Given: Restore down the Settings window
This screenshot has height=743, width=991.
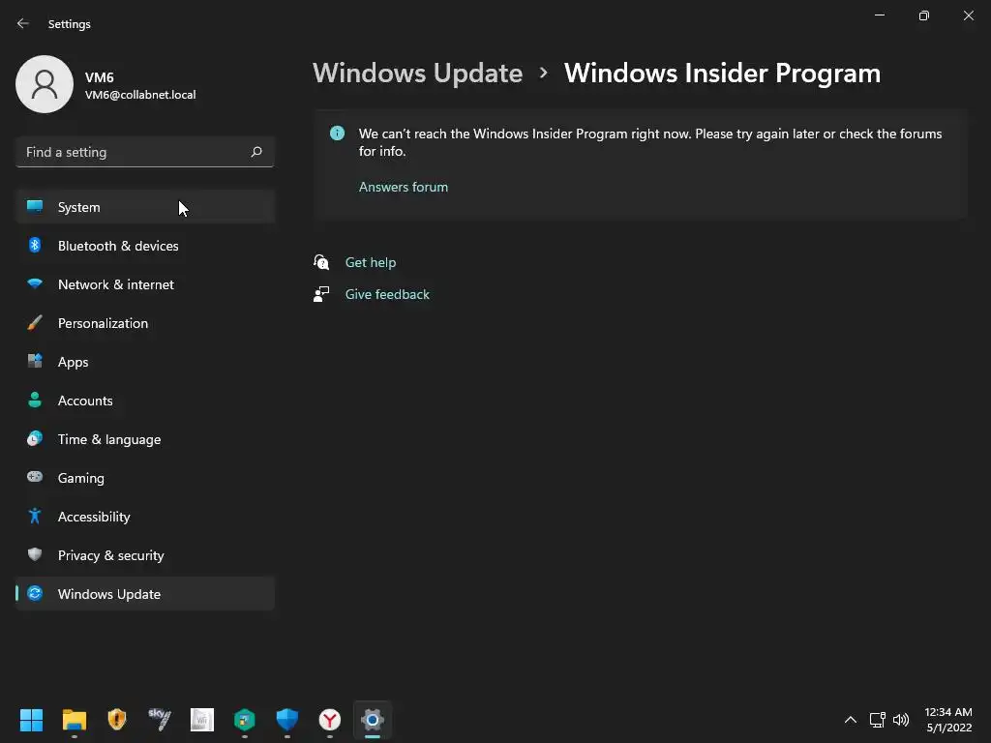Looking at the screenshot, I should 924,15.
